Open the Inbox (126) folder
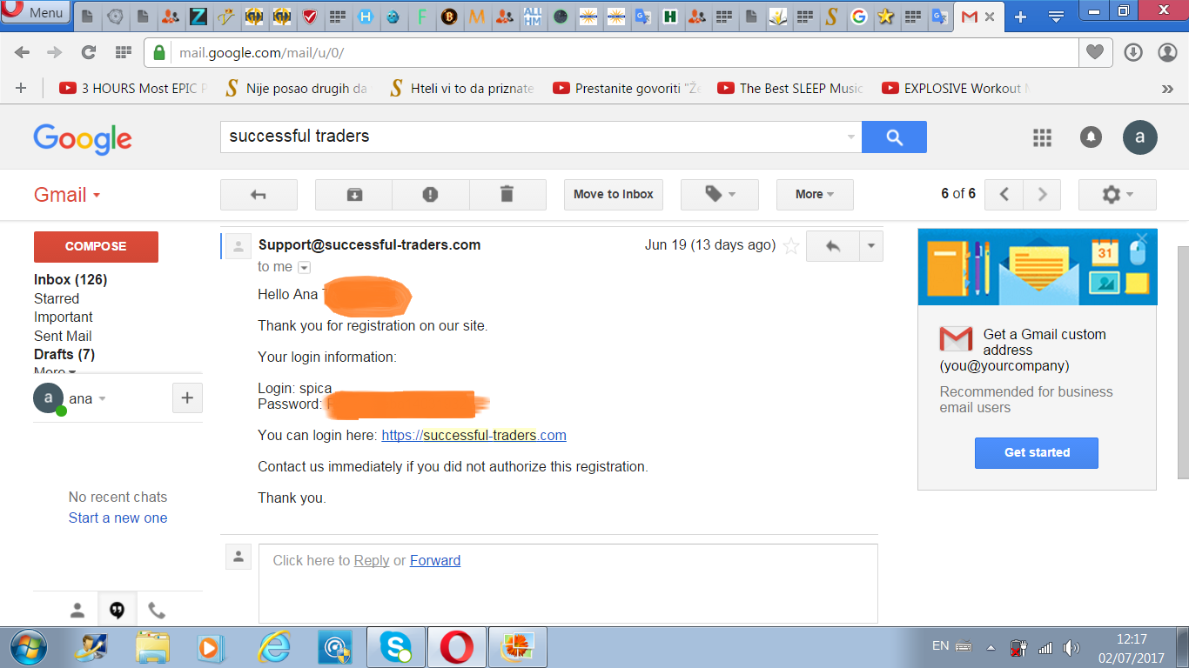This screenshot has width=1189, height=668. [x=71, y=279]
